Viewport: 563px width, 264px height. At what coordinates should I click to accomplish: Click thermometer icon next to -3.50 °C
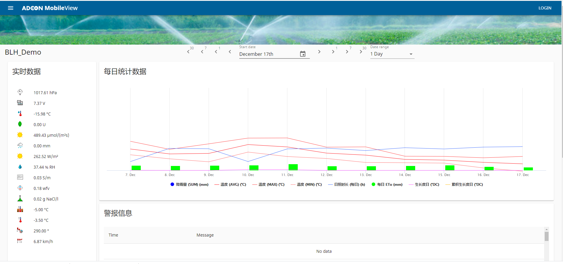pos(20,220)
